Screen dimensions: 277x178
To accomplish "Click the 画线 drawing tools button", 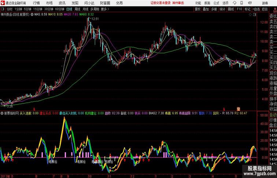I will click(231, 9).
